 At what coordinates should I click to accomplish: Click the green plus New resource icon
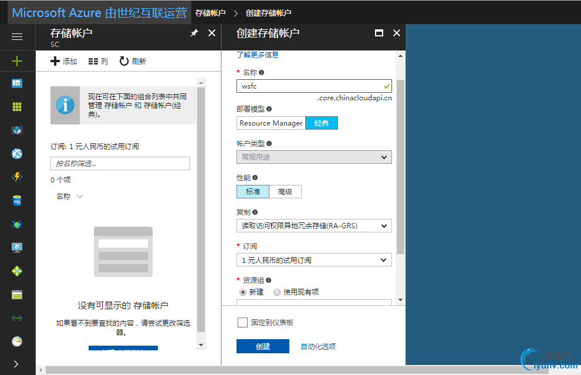point(17,61)
